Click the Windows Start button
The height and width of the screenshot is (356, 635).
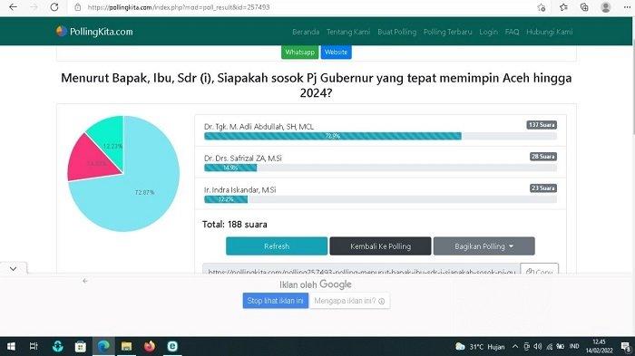[11, 346]
